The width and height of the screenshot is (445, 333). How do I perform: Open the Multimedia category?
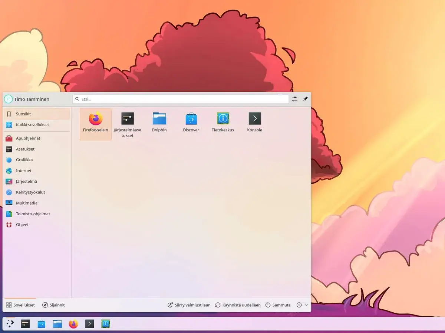coord(26,203)
